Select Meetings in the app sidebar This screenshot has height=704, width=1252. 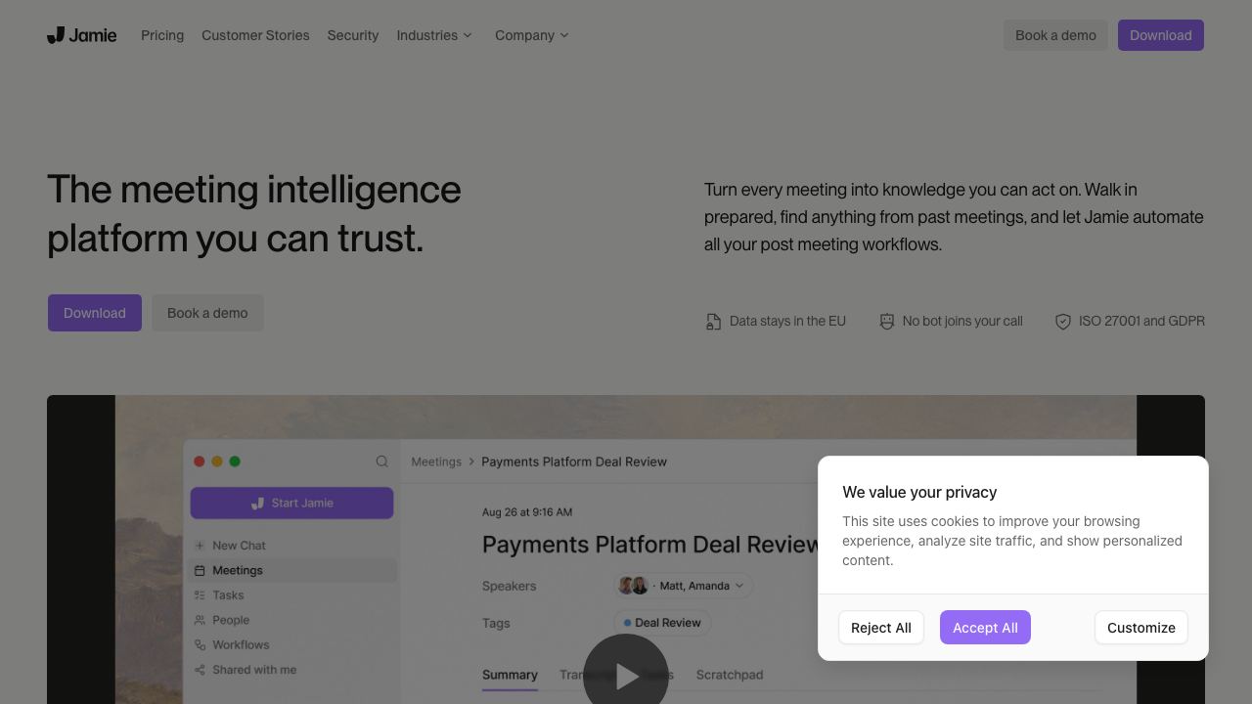coord(293,570)
